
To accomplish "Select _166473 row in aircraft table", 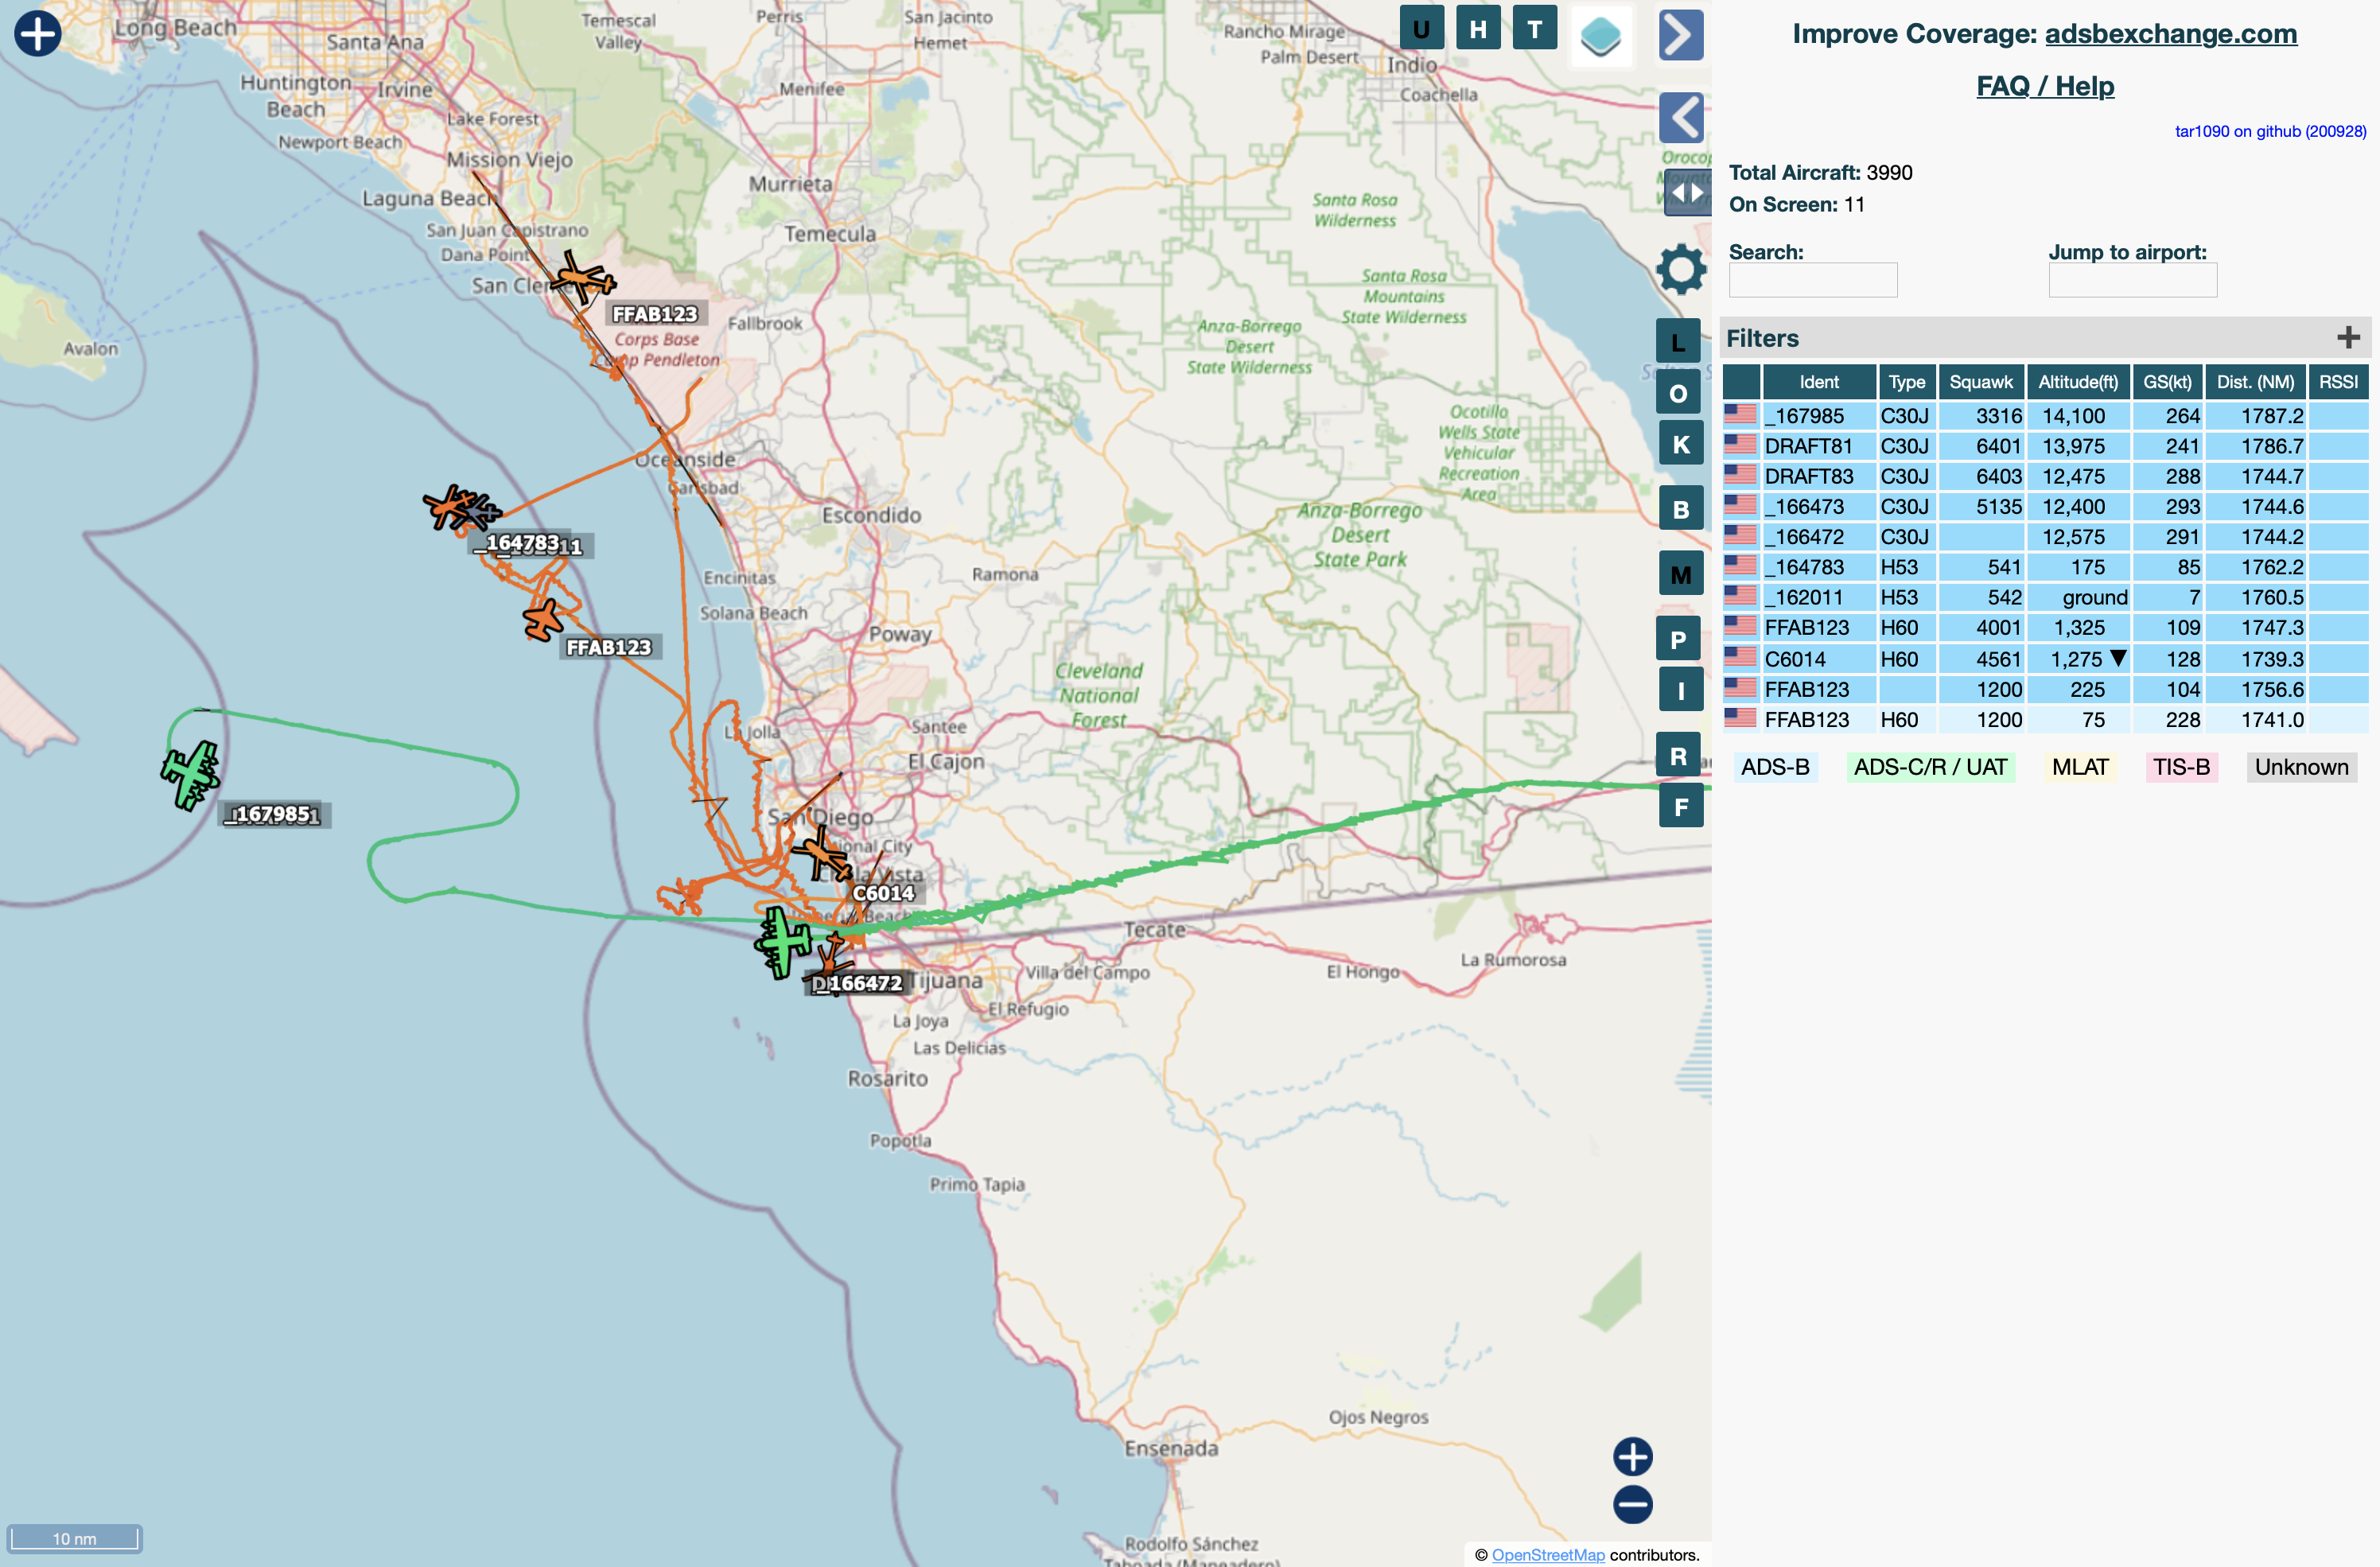I will 2045,507.
